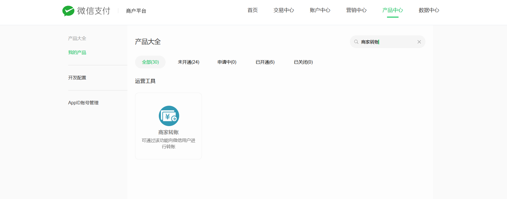The width and height of the screenshot is (507, 199).
Task: Open 我的产品 in the sidebar
Action: (77, 52)
